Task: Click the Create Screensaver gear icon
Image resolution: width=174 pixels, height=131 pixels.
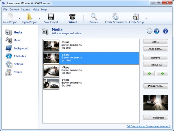Action: [x=115, y=17]
